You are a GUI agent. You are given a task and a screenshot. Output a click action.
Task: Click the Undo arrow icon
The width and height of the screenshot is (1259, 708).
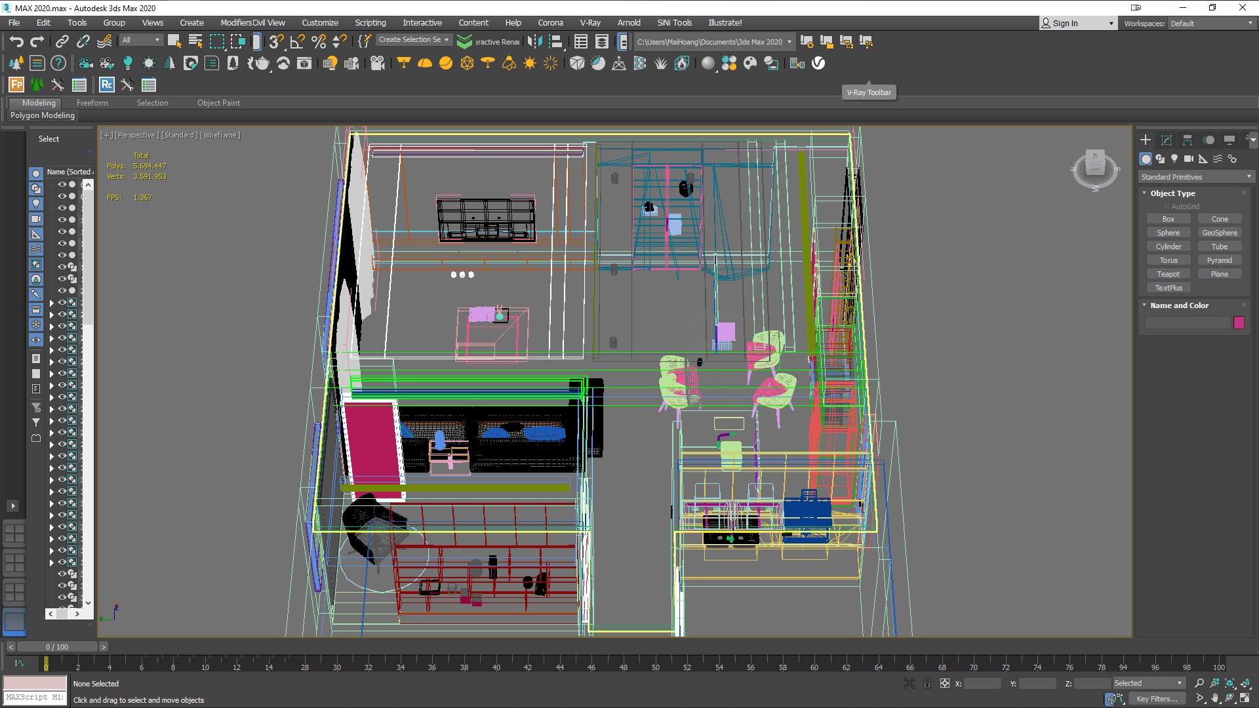pos(16,42)
